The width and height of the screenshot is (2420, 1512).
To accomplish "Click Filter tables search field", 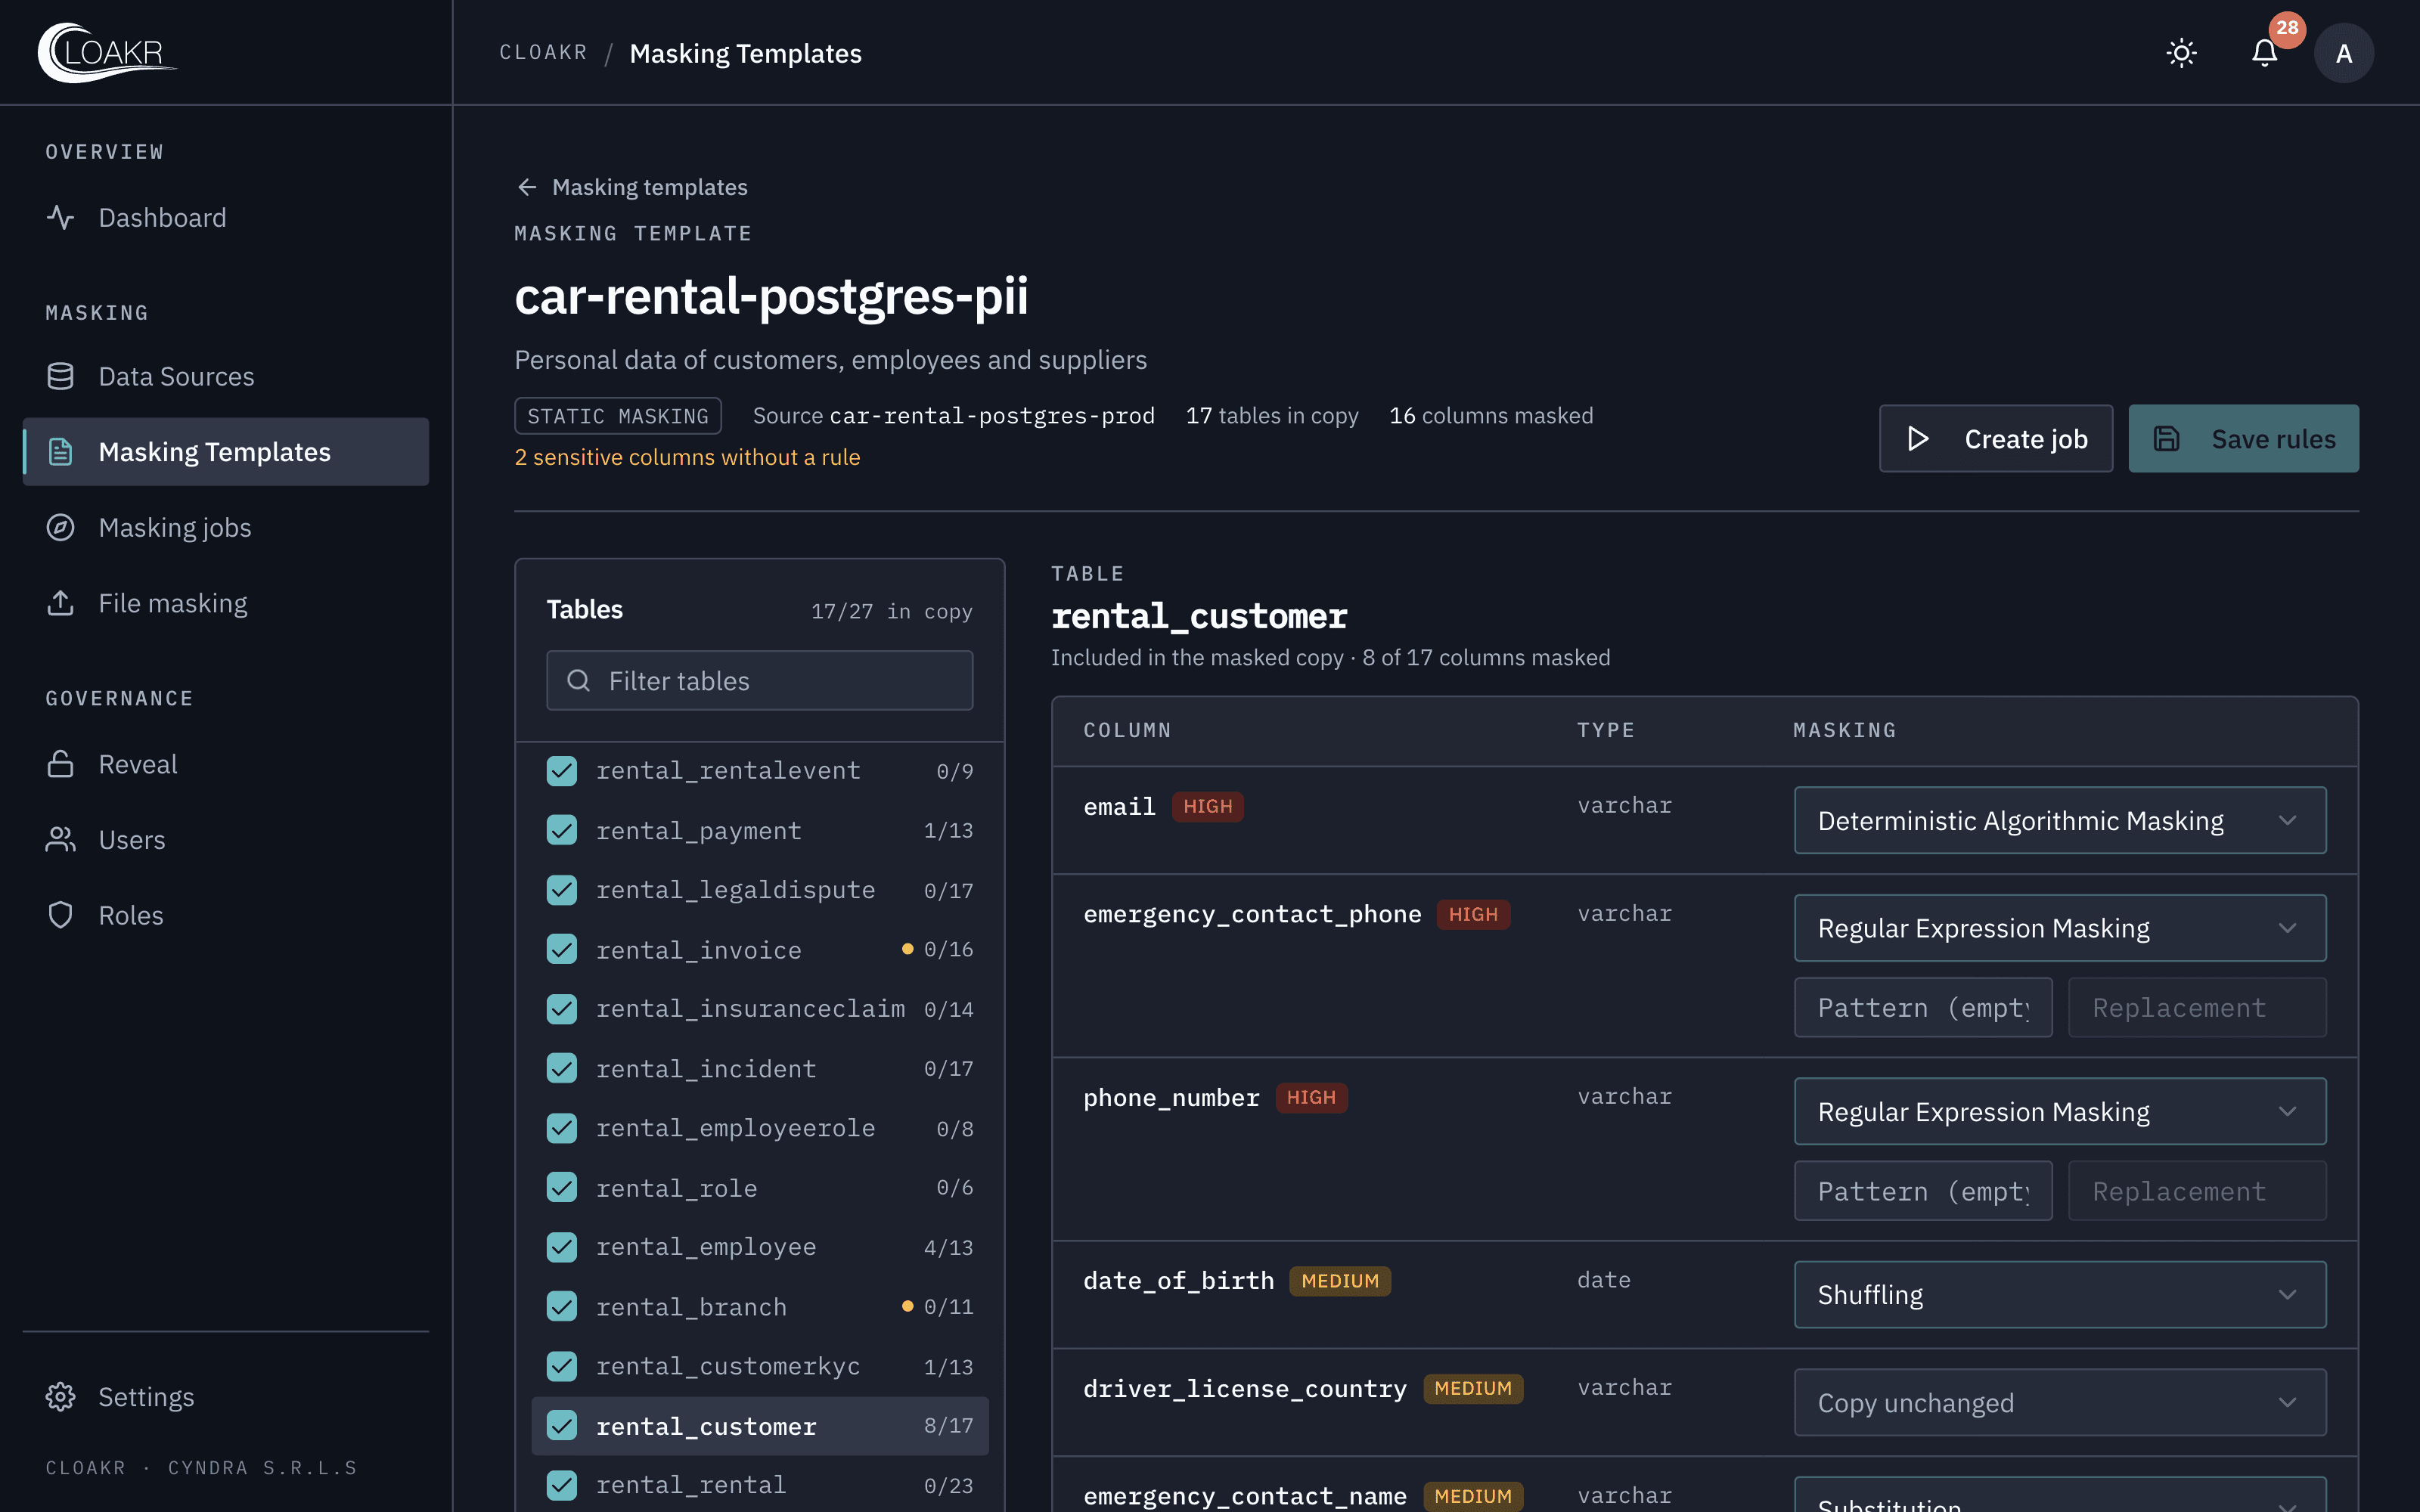I will (760, 681).
